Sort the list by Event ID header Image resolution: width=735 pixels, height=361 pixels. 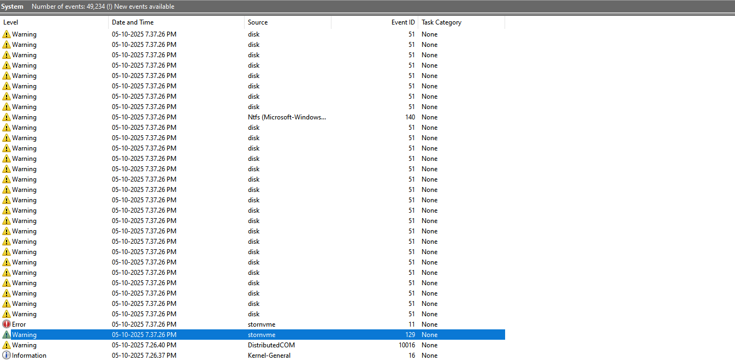pos(403,22)
